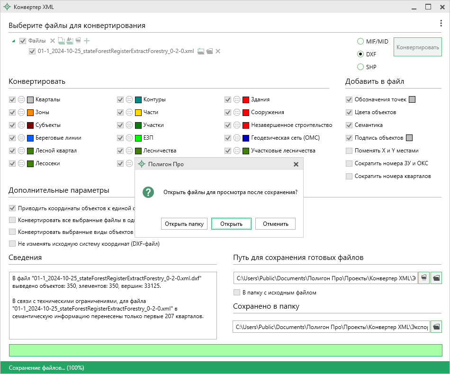Viewport: 450px width, 374px height.
Task: Enable Поменять X и Y местами checkbox
Action: pos(349,151)
